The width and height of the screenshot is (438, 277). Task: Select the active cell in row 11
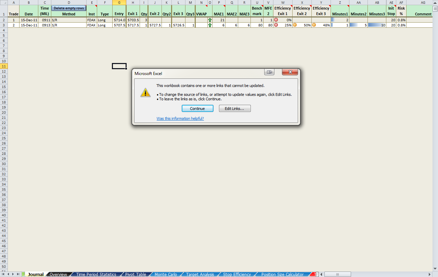[119, 66]
